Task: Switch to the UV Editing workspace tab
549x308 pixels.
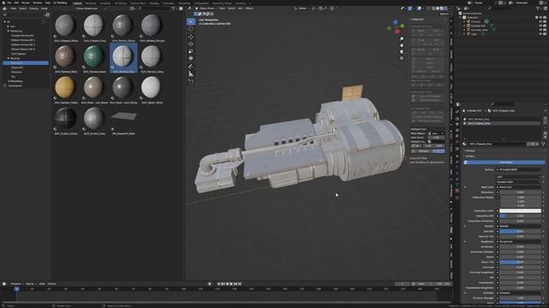Action: (120, 3)
